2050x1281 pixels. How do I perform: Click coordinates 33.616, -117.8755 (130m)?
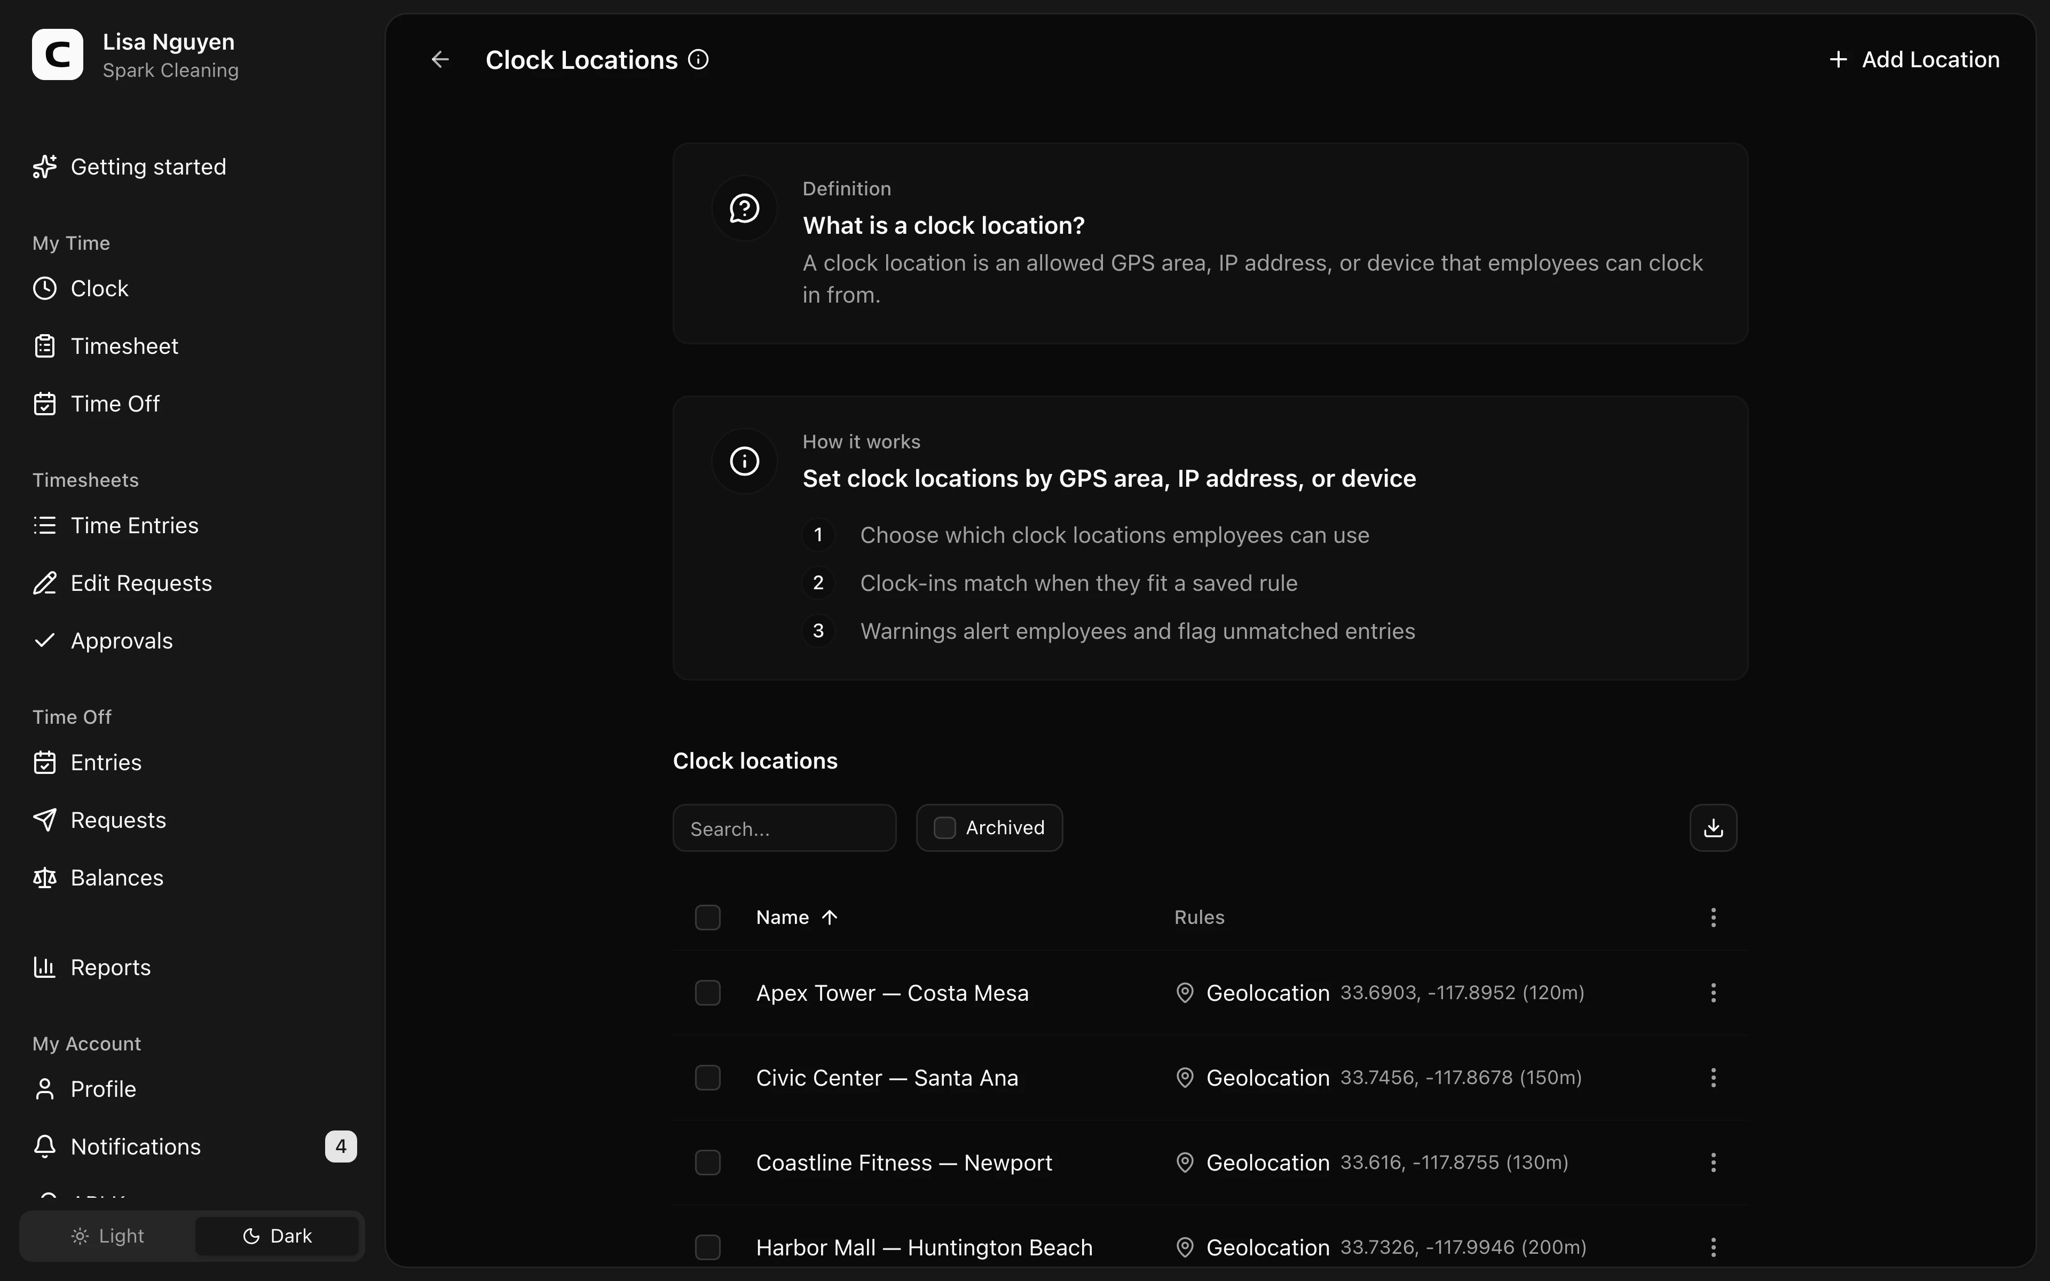pyautogui.click(x=1454, y=1163)
